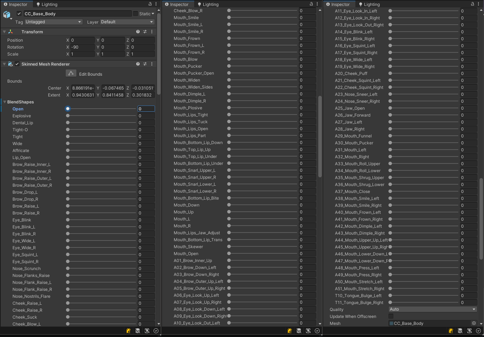
Task: Click cache server icon in right panel footer
Action: pyautogui.click(x=460, y=331)
